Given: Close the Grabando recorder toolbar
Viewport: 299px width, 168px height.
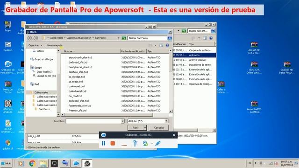Looking at the screenshot, I should pyautogui.click(x=174, y=135).
